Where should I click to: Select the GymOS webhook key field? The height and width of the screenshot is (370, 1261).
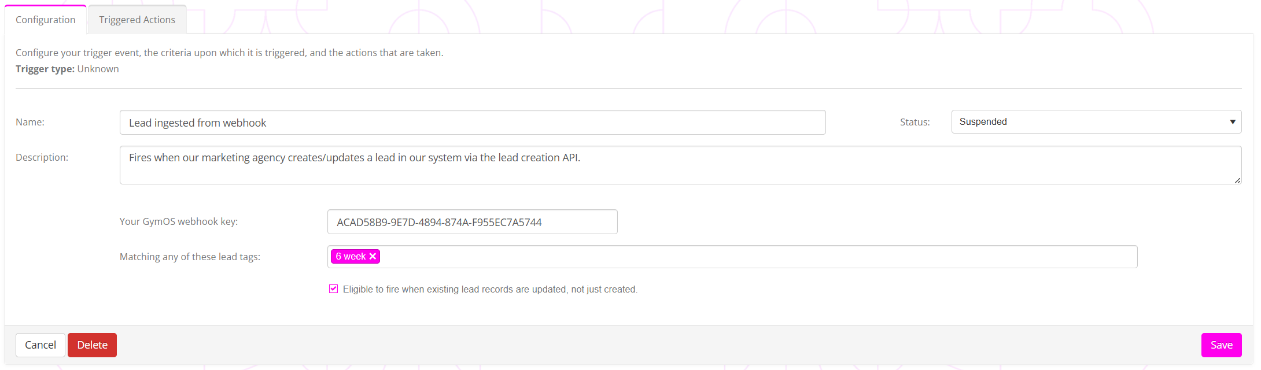(472, 222)
